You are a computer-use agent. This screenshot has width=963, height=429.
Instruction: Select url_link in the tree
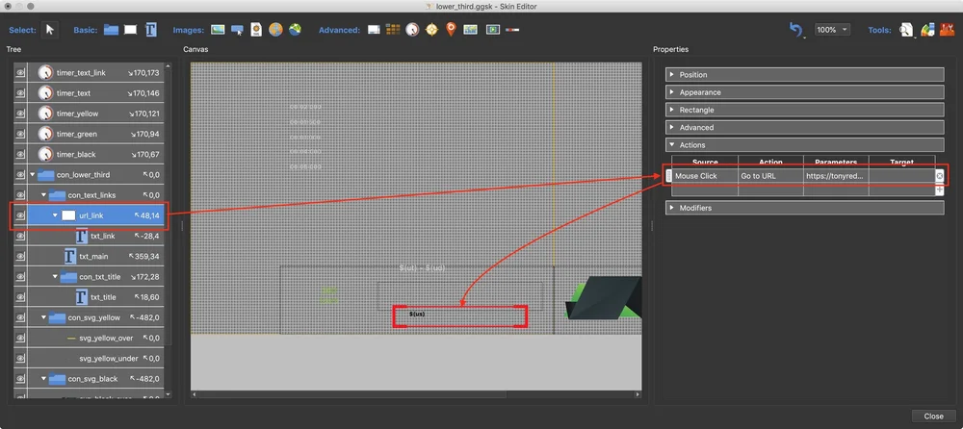pyautogui.click(x=95, y=215)
